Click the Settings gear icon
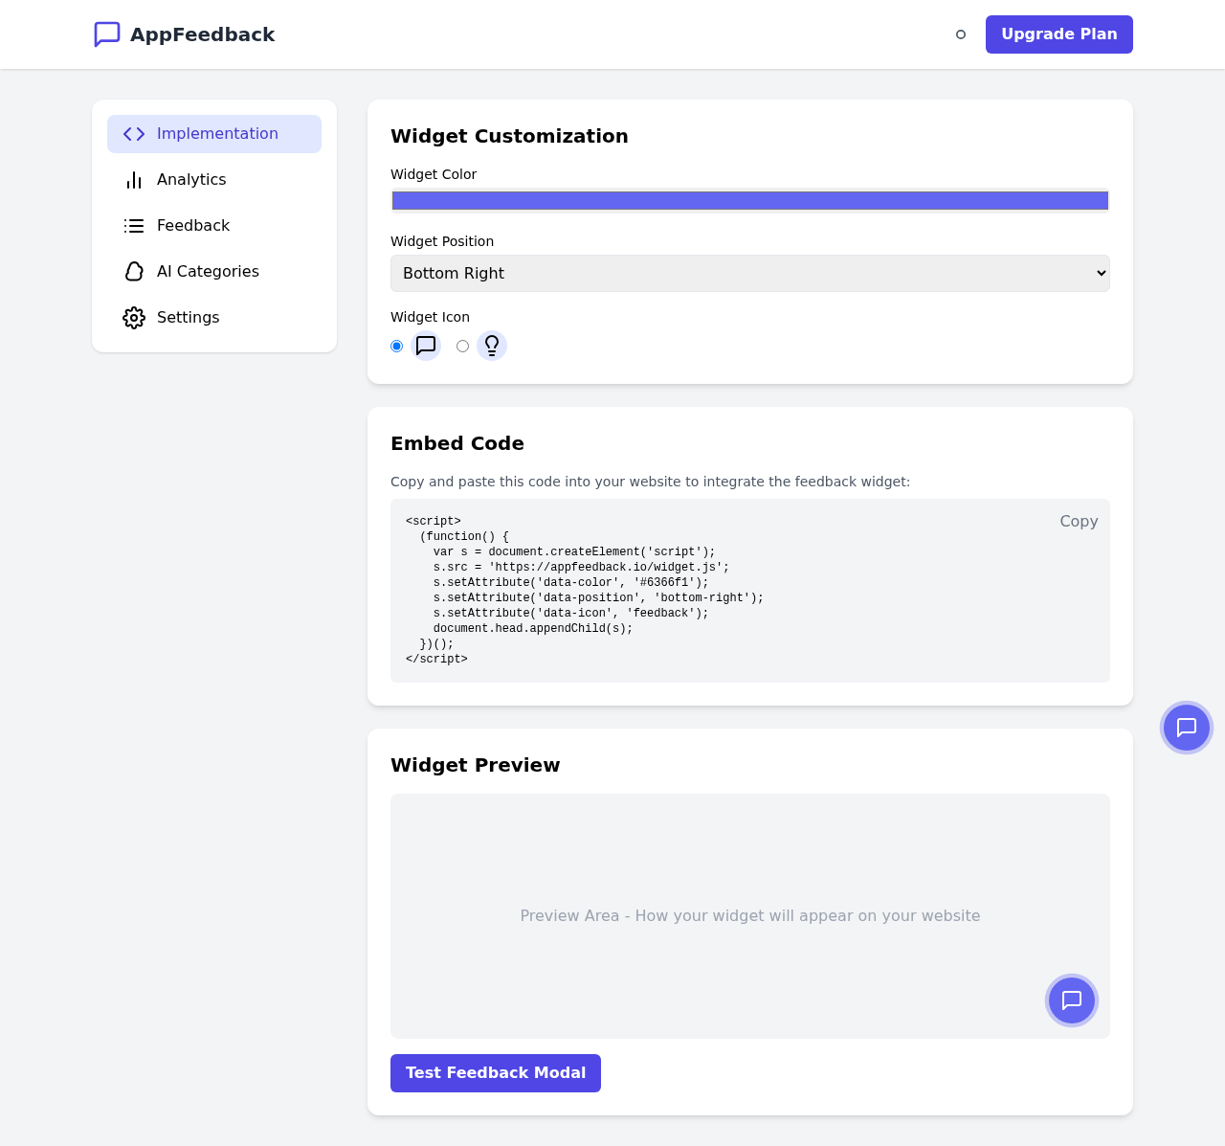 [x=133, y=317]
